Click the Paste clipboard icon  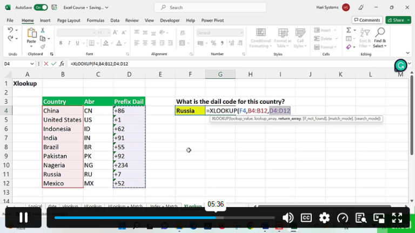click(x=31, y=33)
